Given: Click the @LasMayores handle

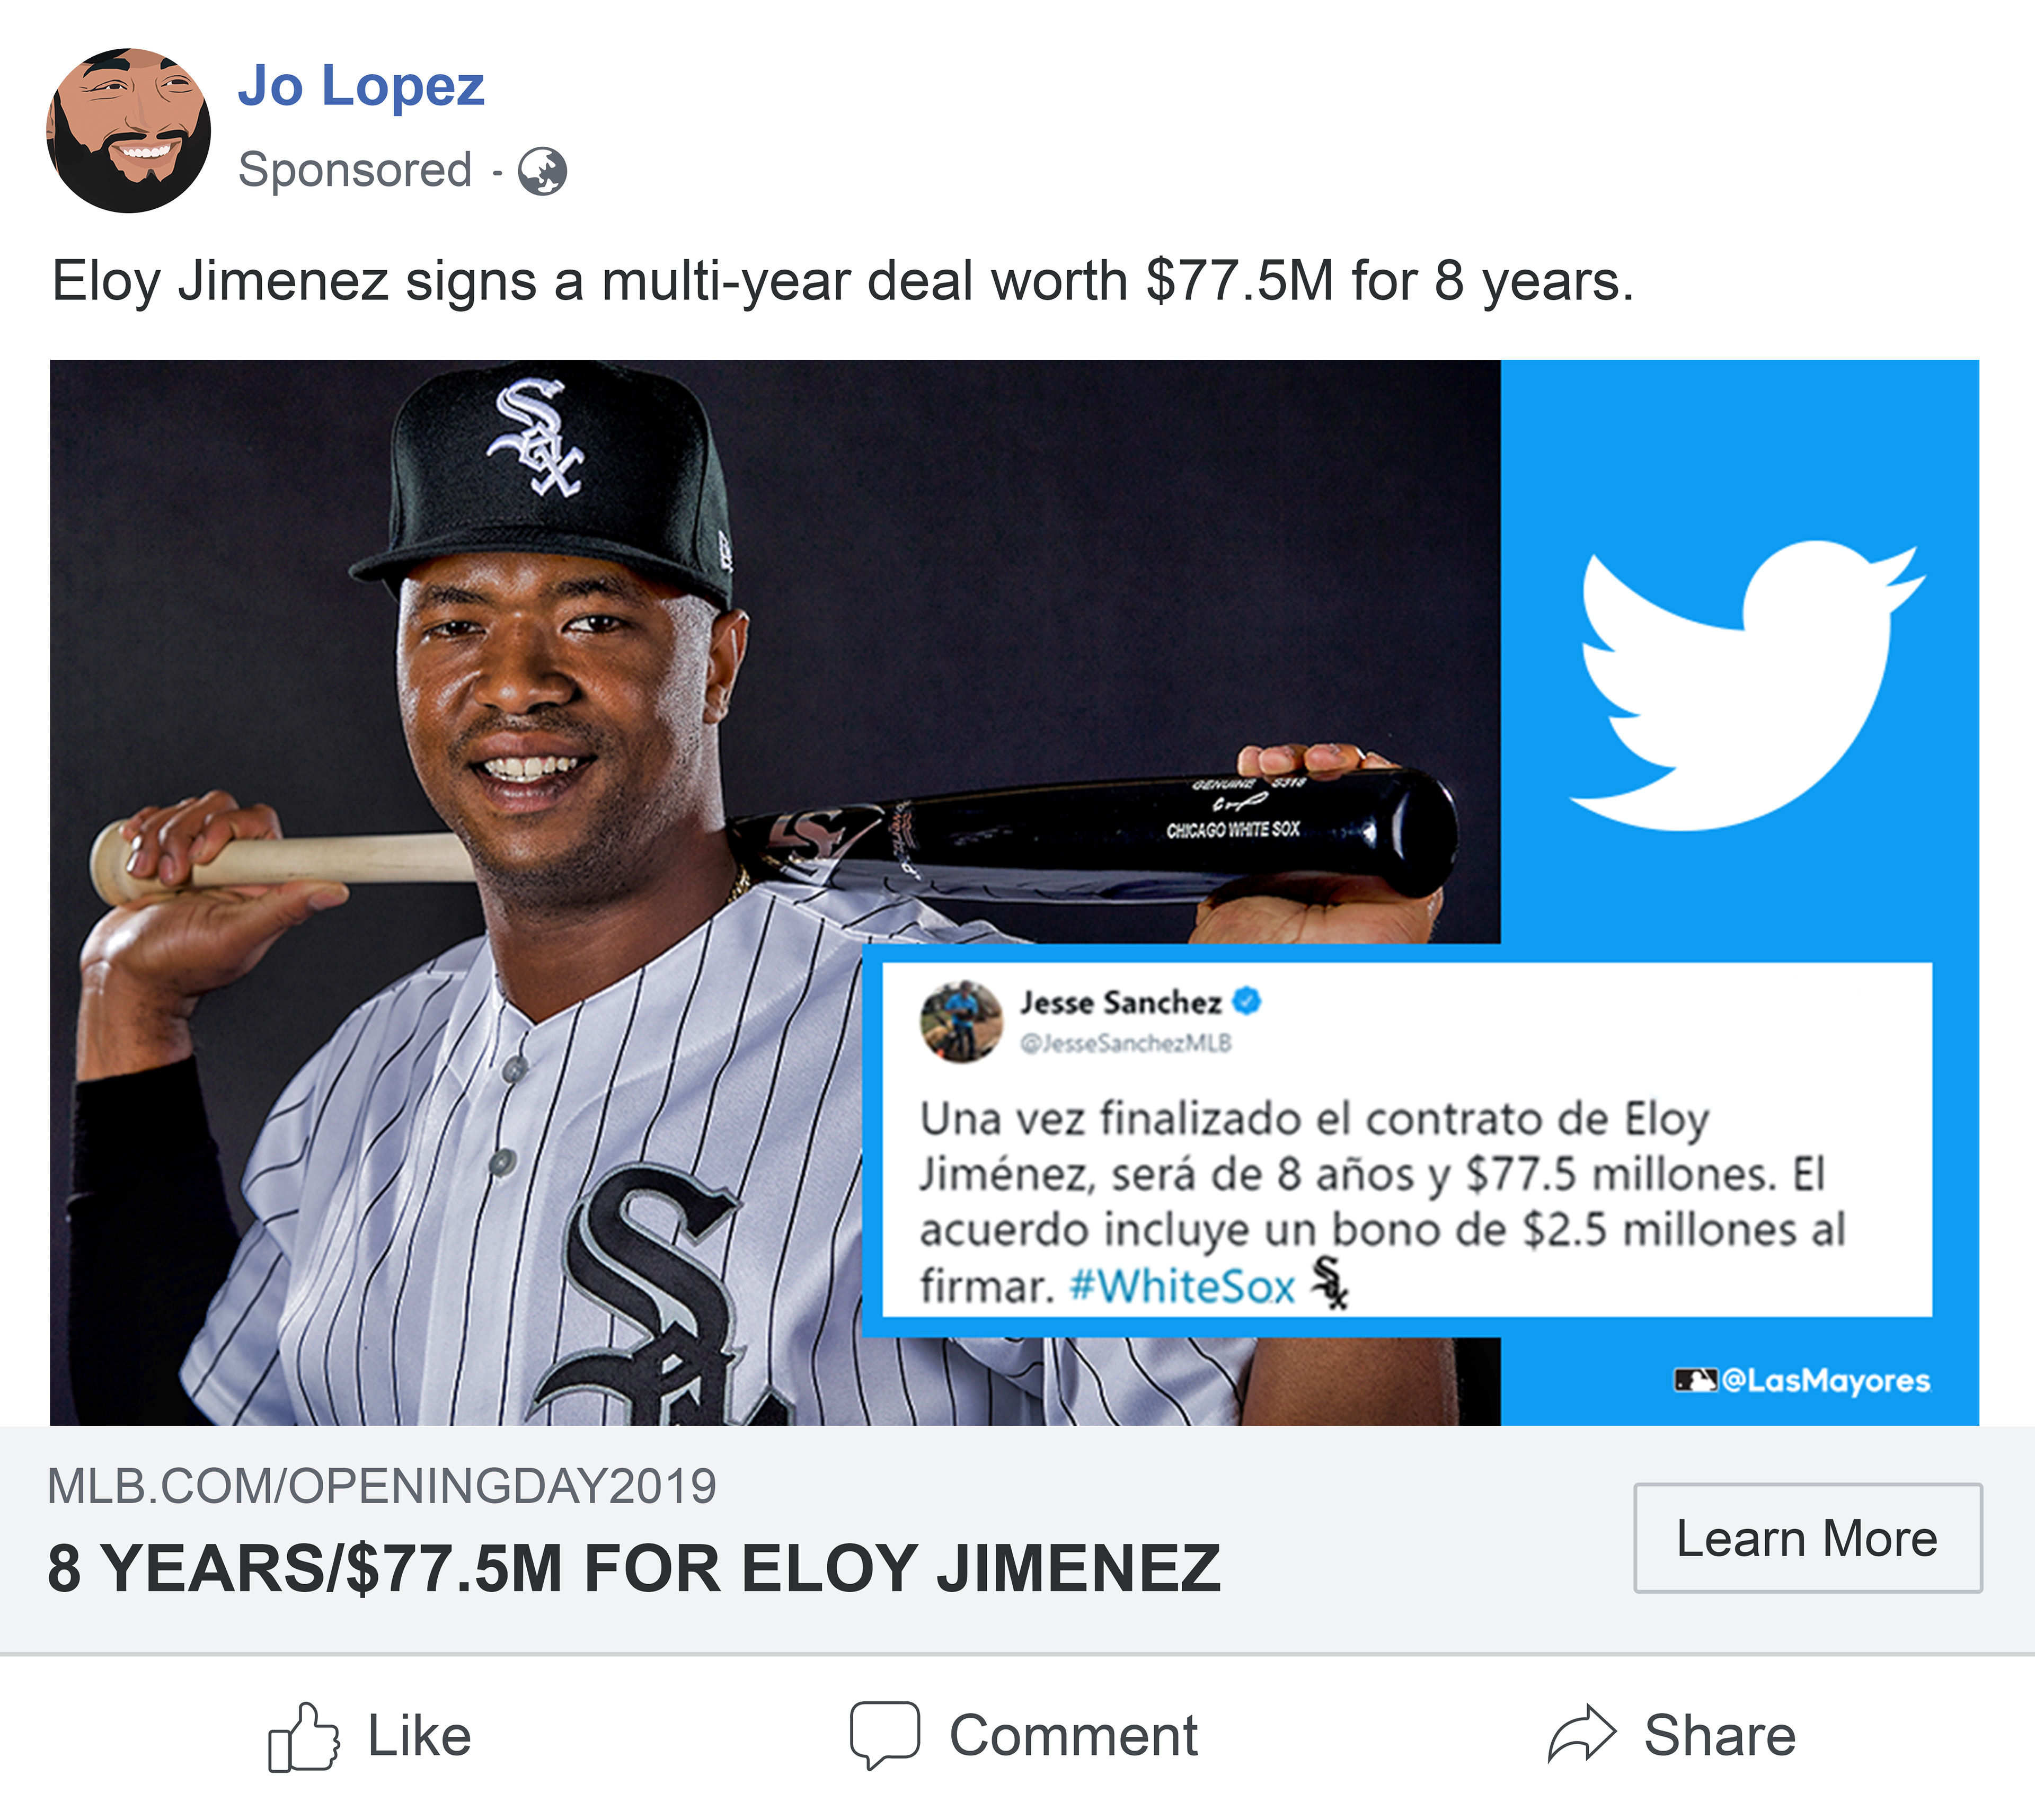Looking at the screenshot, I should [x=1826, y=1380].
